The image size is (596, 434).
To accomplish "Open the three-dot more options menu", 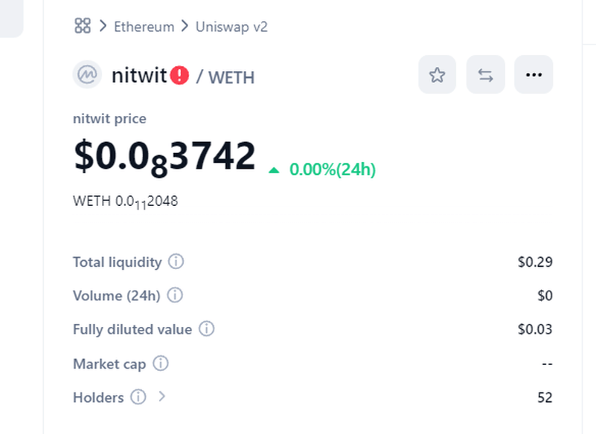I will click(x=533, y=74).
